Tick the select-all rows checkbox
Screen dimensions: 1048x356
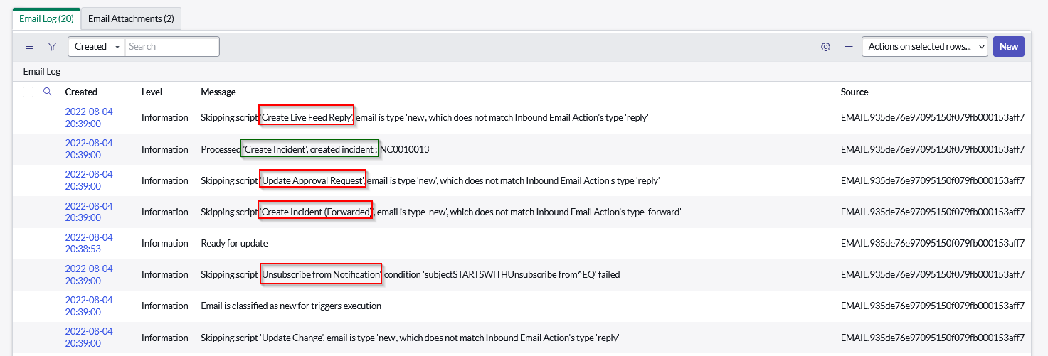click(x=28, y=92)
